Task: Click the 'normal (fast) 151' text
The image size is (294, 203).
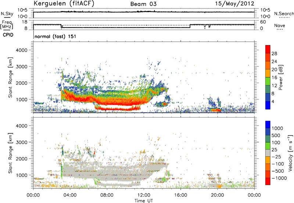Action: (x=55, y=36)
